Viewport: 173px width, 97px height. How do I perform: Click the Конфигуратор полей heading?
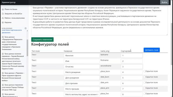(50, 44)
